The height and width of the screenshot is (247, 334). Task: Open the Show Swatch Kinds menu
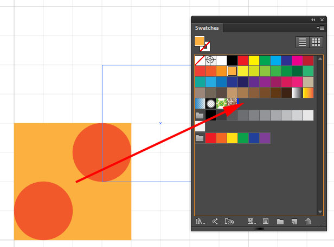click(x=252, y=222)
